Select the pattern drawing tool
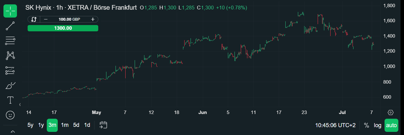The height and width of the screenshot is (135, 404). click(10, 55)
